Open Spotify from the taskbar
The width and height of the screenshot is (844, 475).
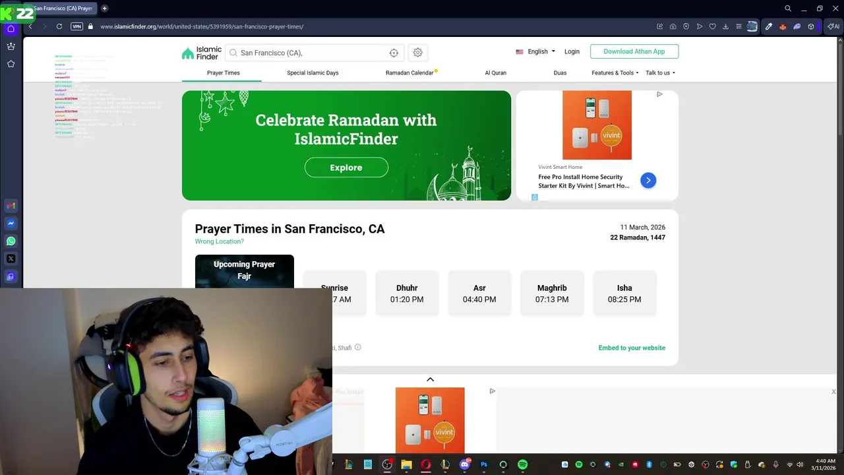pos(522,464)
